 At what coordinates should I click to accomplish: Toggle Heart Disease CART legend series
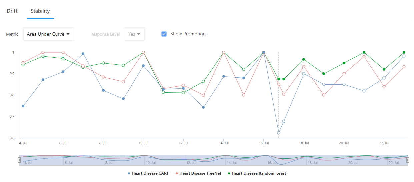coord(150,173)
